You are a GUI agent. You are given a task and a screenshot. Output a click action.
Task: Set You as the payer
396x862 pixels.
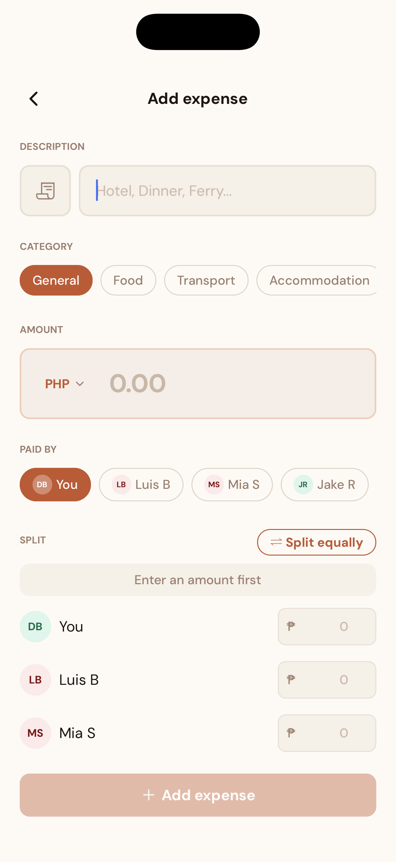coord(55,485)
